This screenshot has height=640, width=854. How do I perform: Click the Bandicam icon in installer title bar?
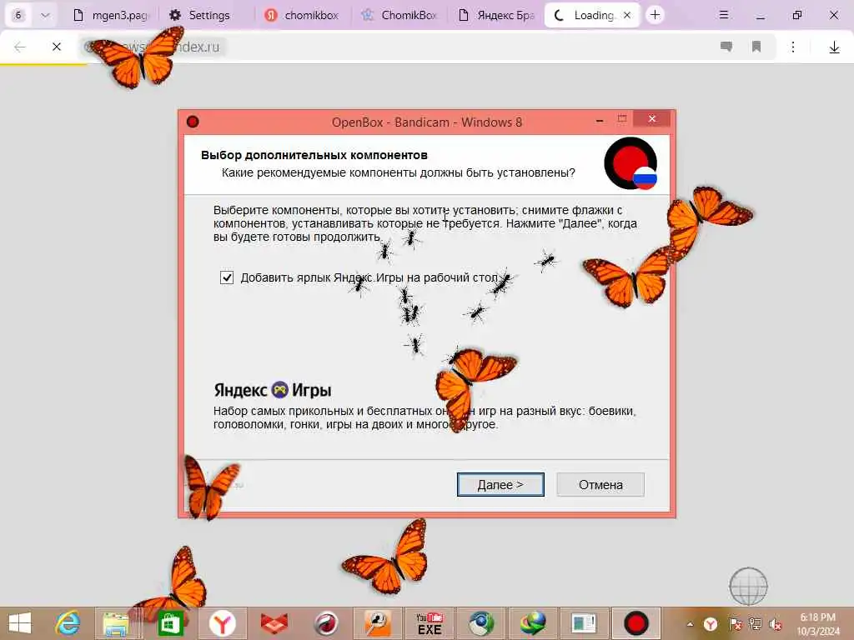193,122
